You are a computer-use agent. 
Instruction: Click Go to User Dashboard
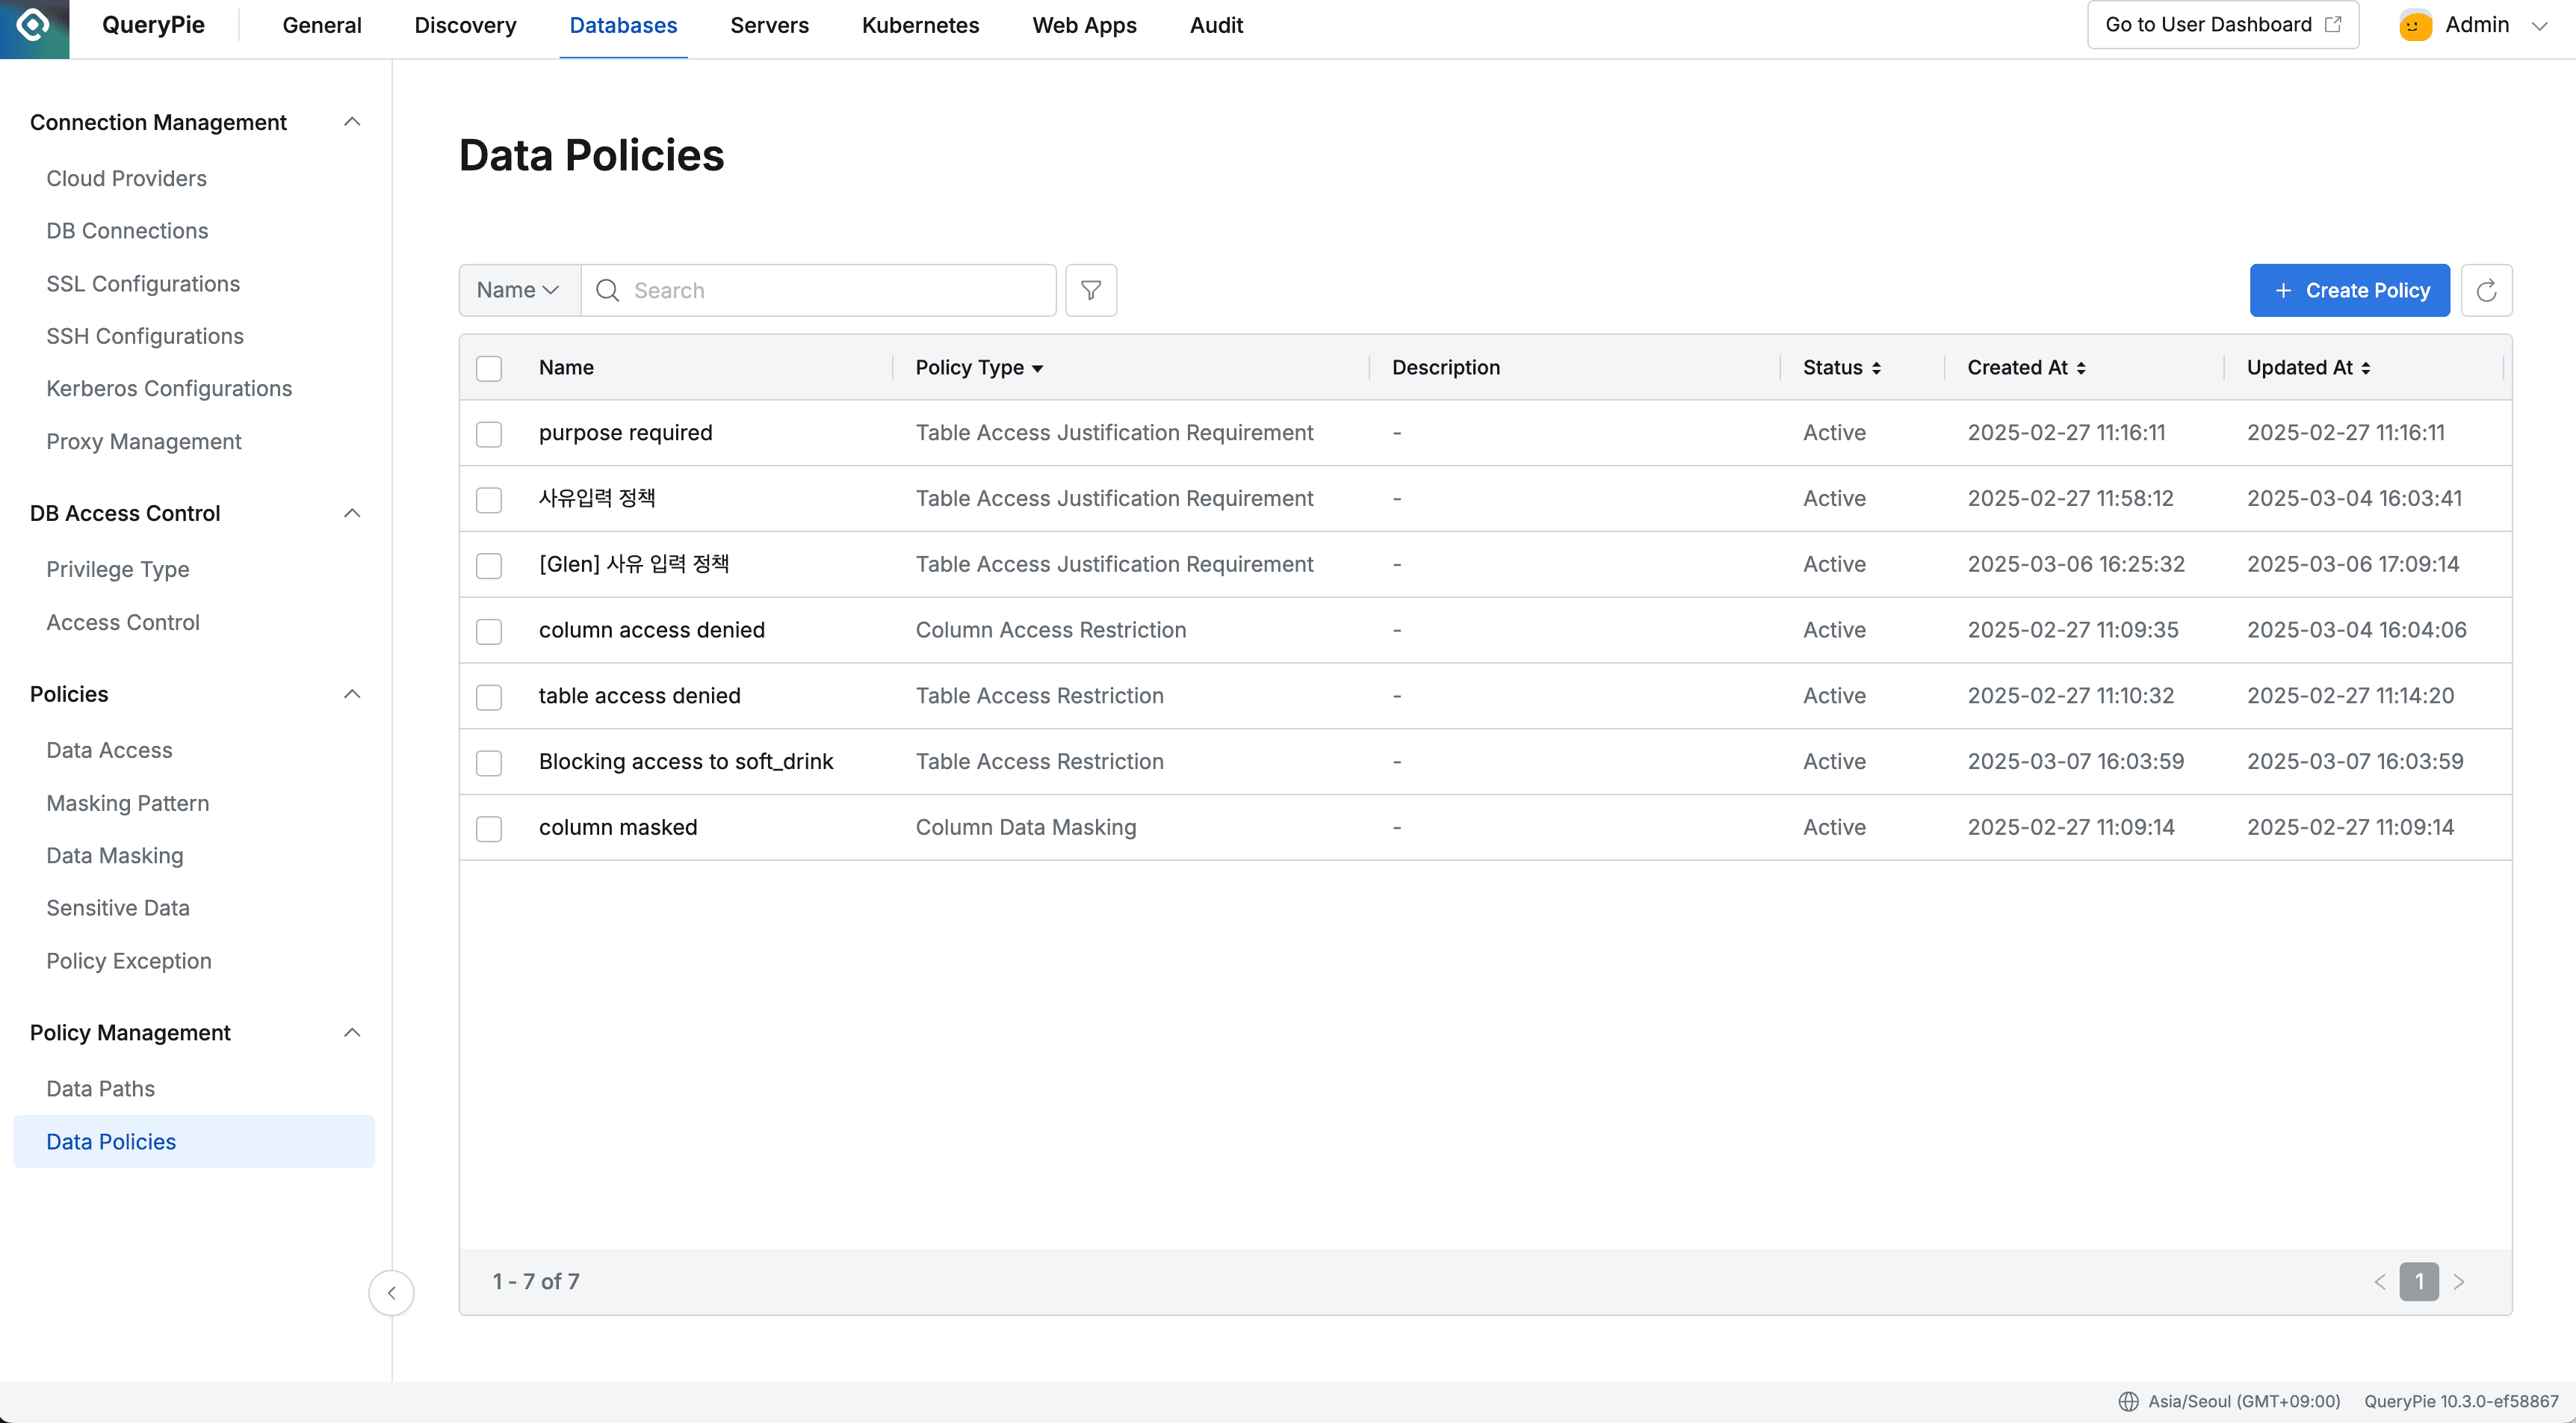(2222, 25)
